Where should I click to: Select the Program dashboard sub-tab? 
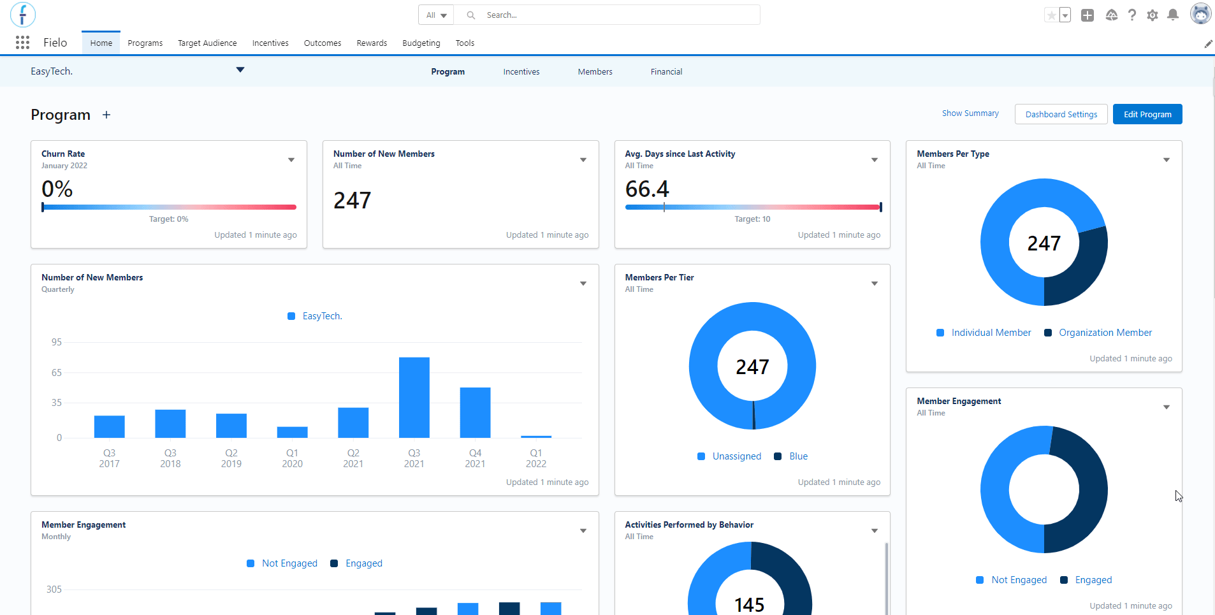click(448, 72)
